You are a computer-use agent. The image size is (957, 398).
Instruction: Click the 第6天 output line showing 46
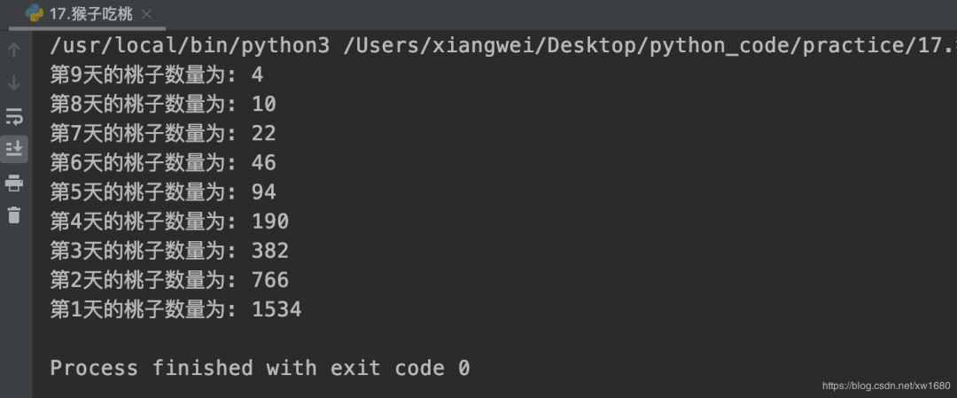coord(162,163)
